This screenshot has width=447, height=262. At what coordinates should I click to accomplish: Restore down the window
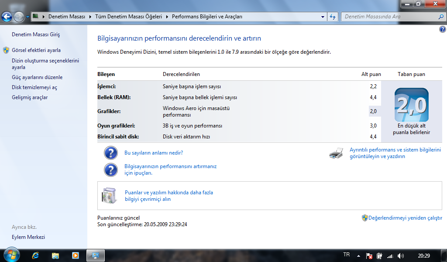click(419, 3)
